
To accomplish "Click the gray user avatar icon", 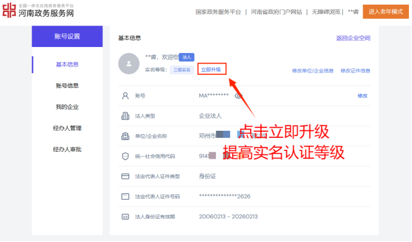I will pos(129,63).
